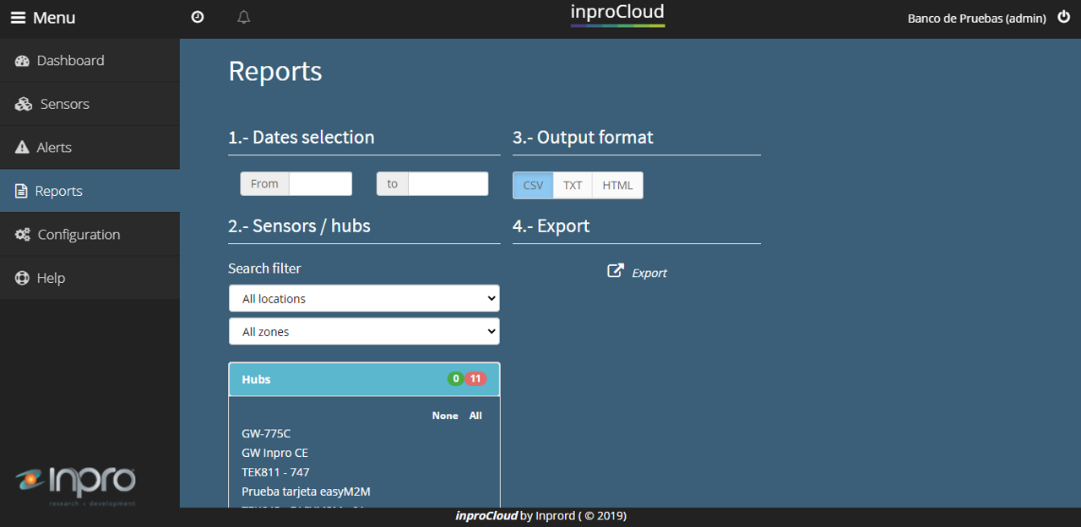Click the green 0 selected badge
This screenshot has height=527, width=1081.
455,379
